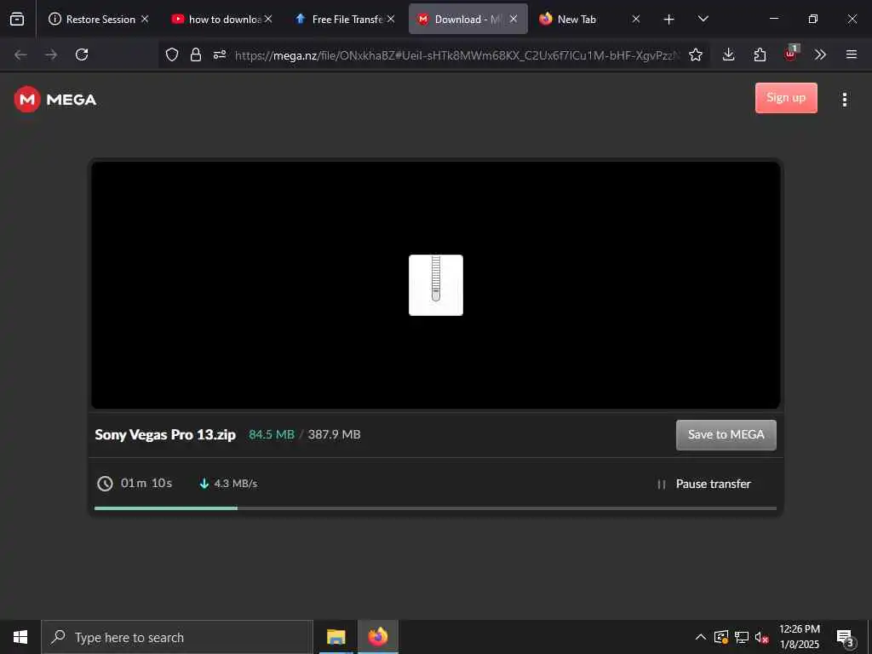Click the Sign up button
The width and height of the screenshot is (872, 654).
coord(786,98)
